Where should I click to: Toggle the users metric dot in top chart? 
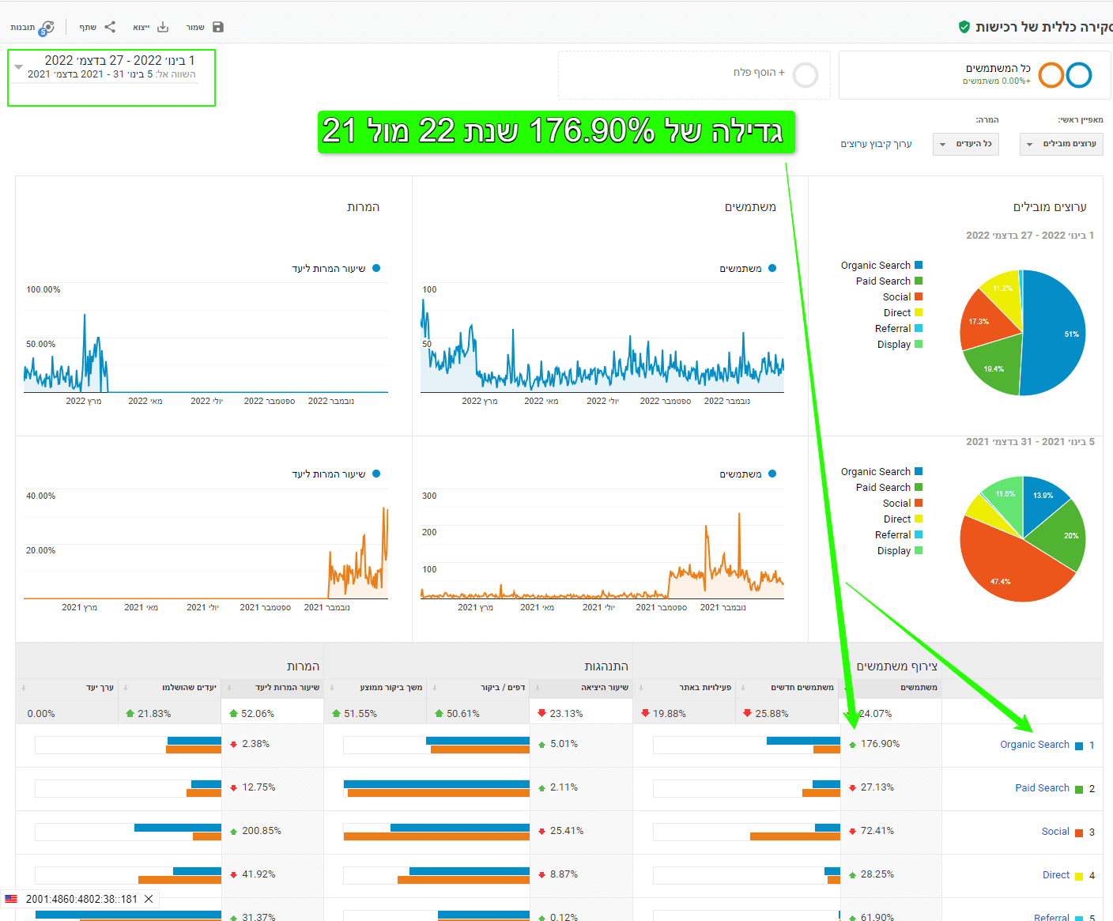(x=772, y=268)
